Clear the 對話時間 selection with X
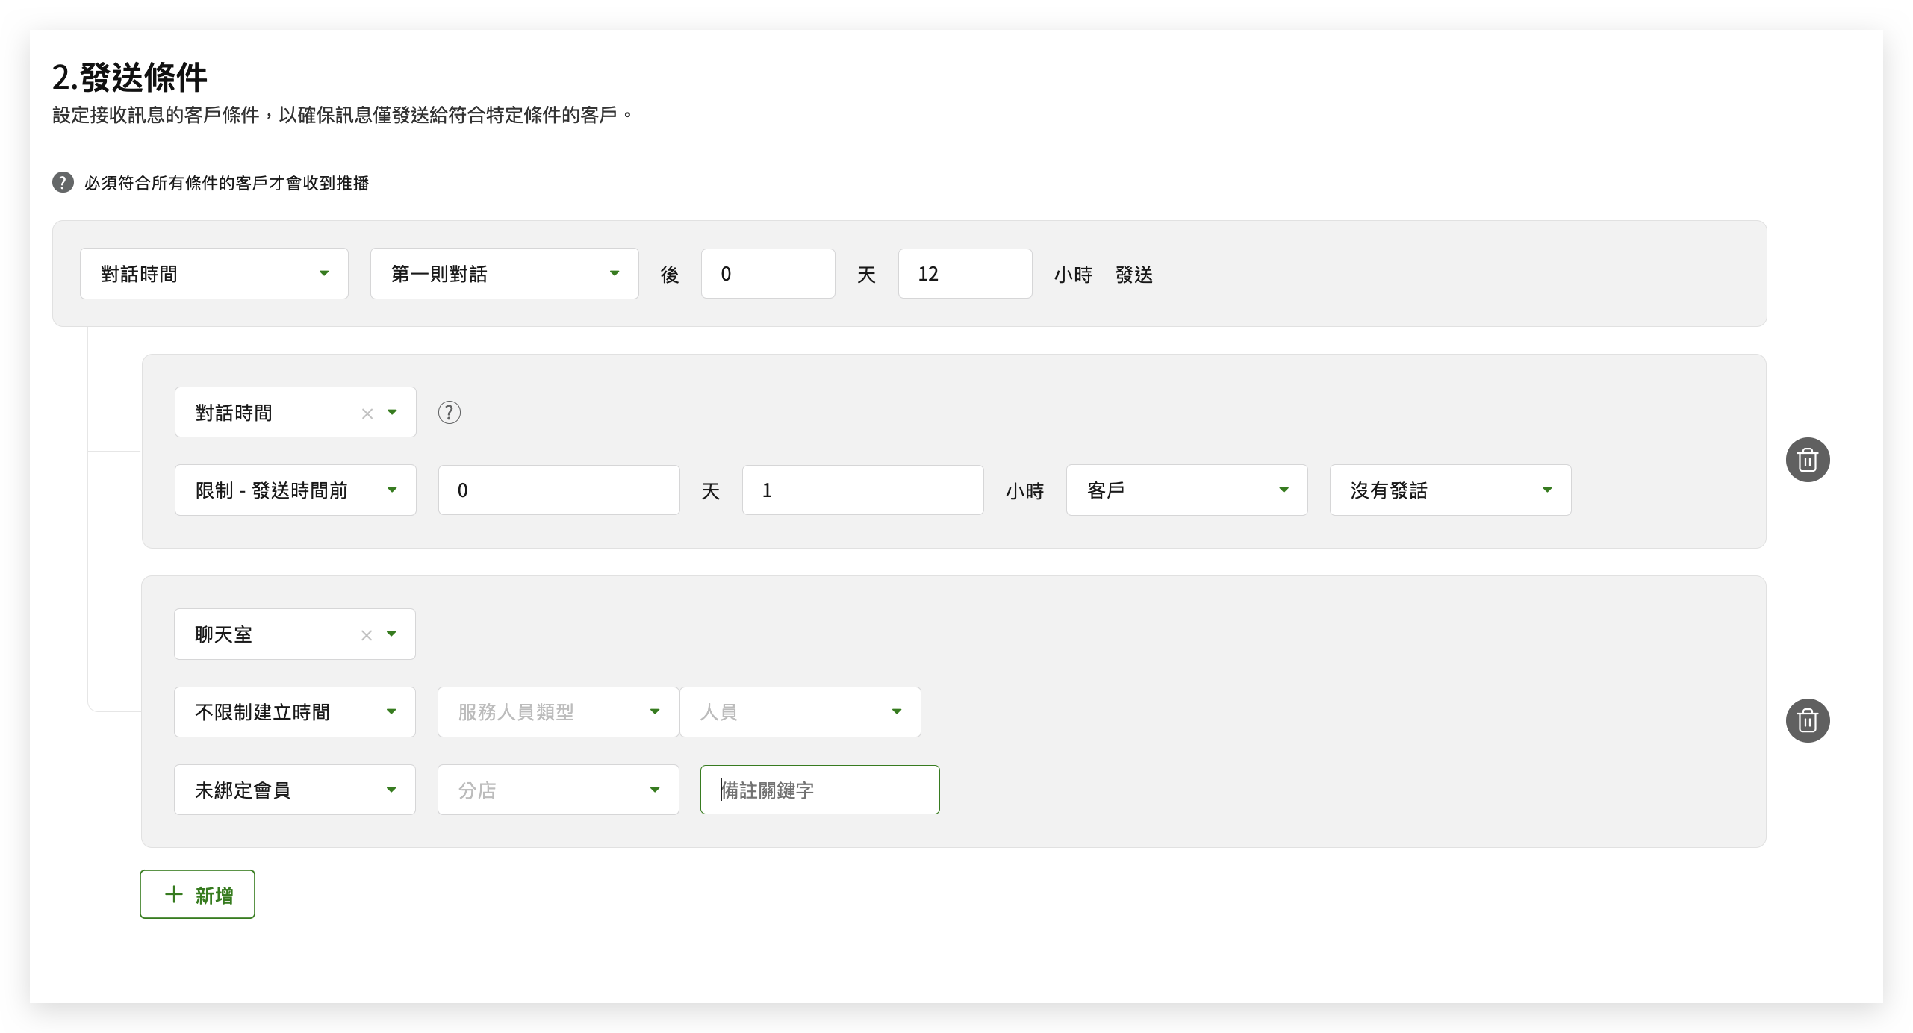This screenshot has height=1033, width=1913. click(367, 413)
